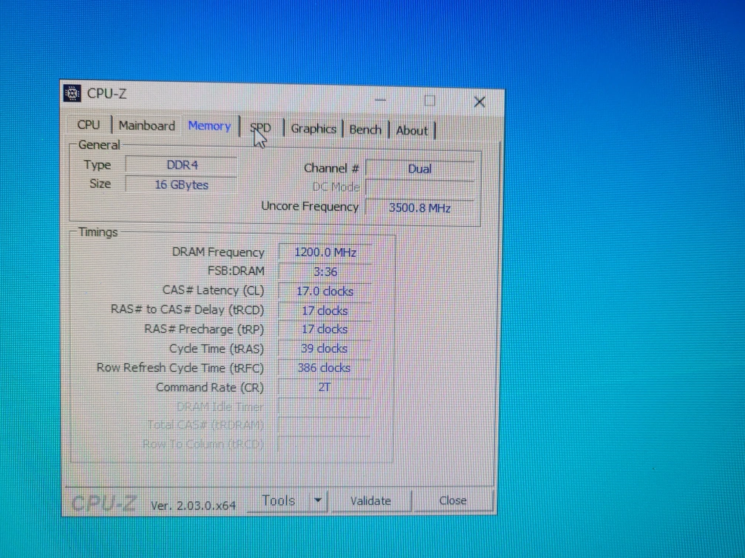Open the Mainboard tab
Image resolution: width=745 pixels, height=558 pixels.
[x=146, y=125]
